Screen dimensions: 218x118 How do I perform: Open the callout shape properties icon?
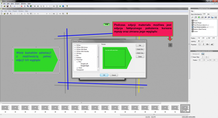tap(199, 44)
